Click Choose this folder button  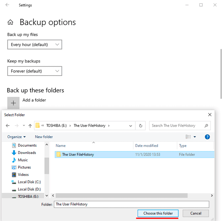click(x=158, y=213)
